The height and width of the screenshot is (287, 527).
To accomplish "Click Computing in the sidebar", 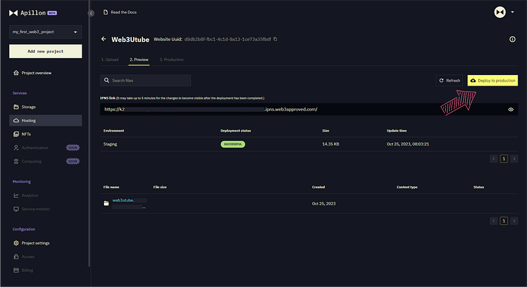I will coord(27,161).
